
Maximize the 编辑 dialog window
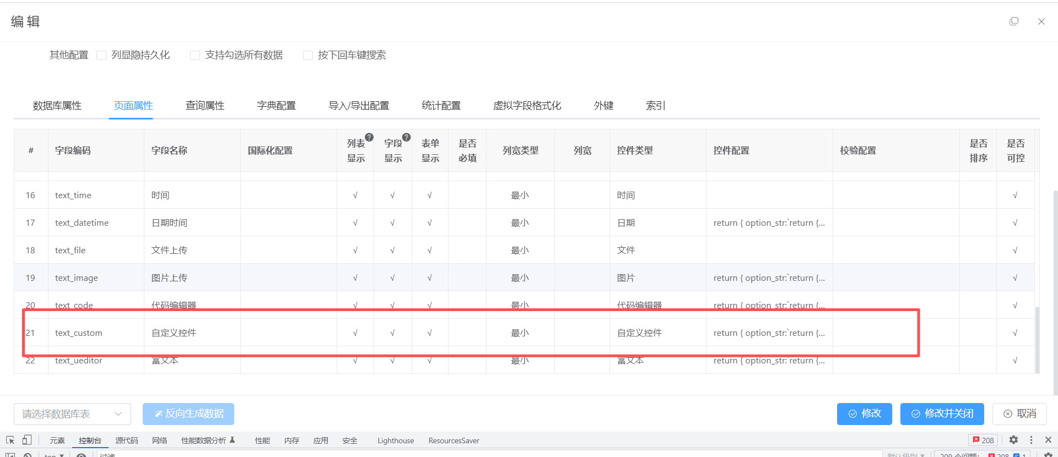tap(1014, 21)
